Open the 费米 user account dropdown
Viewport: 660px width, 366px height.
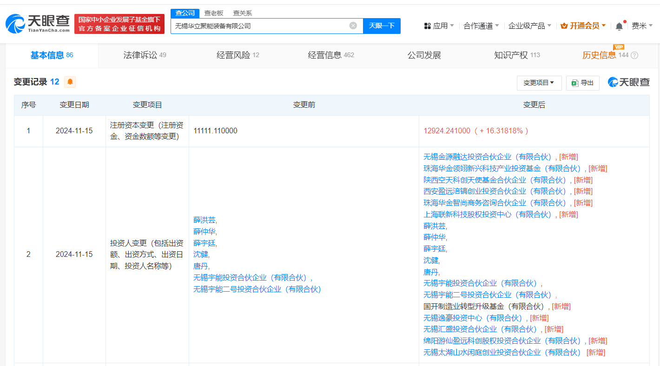pyautogui.click(x=642, y=26)
